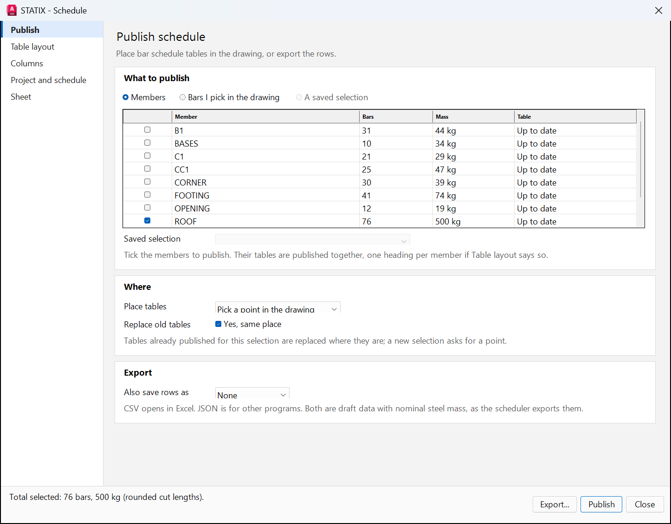
Task: Click the BASES member name
Action: click(186, 144)
